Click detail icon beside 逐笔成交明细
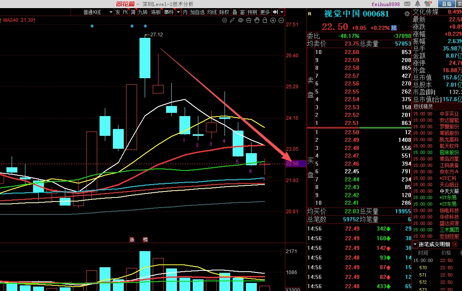 pyautogui.click(x=455, y=244)
